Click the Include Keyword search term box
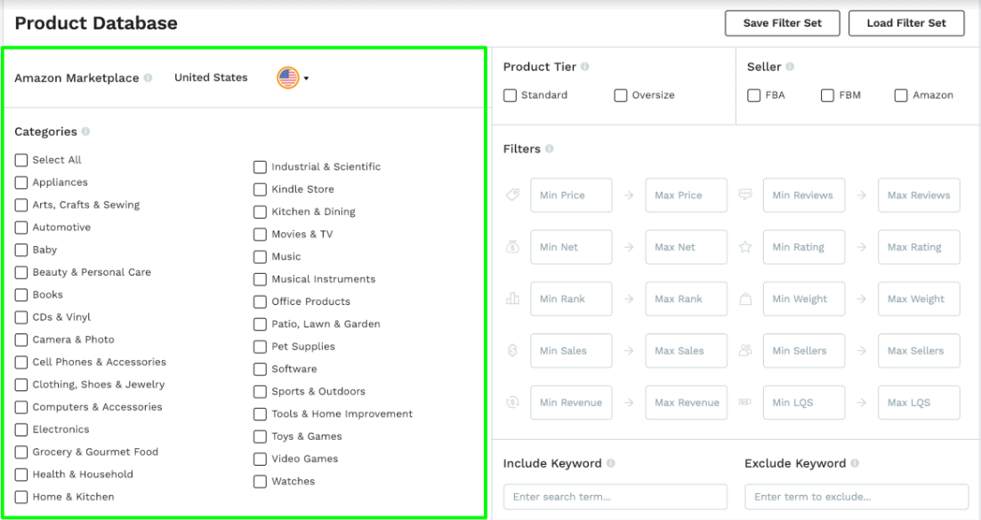The width and height of the screenshot is (981, 520). [615, 497]
